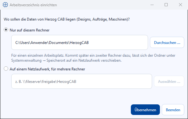This screenshot has height=119, width=188.
Task: Click the Herzog CAB app icon in title bar
Action: point(5,5)
